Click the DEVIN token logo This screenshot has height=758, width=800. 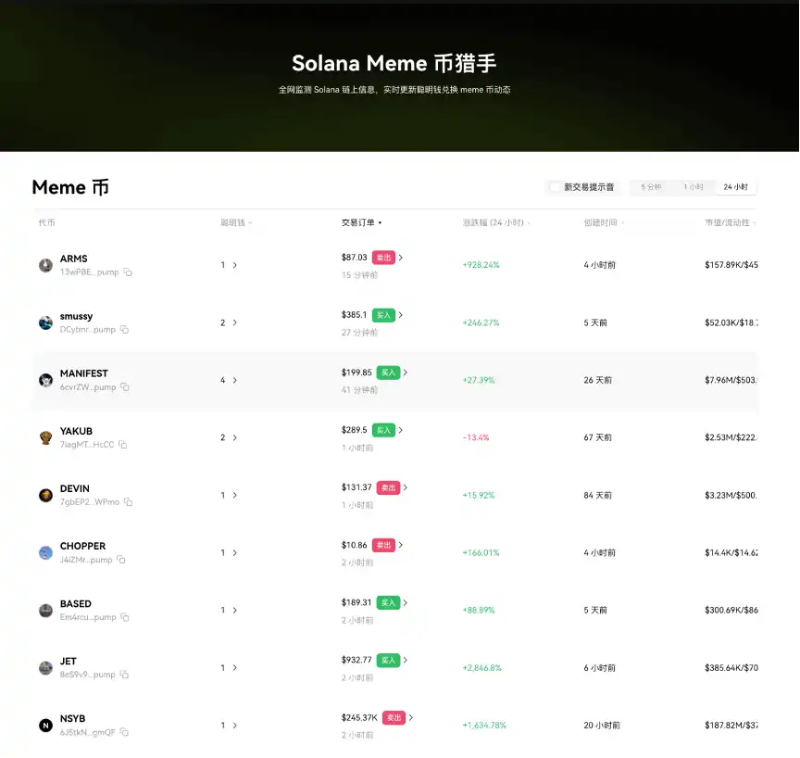click(45, 495)
